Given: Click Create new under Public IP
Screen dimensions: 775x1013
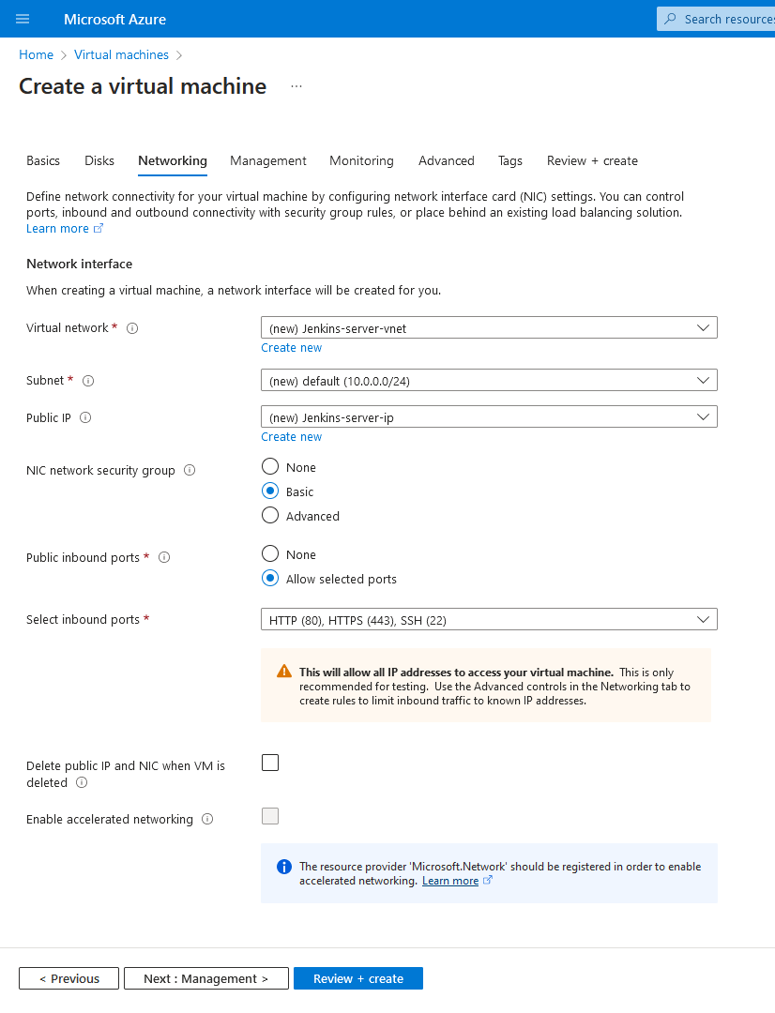Looking at the screenshot, I should (x=292, y=437).
